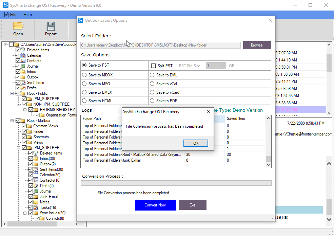Select the Save to MSG option
The image size is (334, 236).
[84, 84]
